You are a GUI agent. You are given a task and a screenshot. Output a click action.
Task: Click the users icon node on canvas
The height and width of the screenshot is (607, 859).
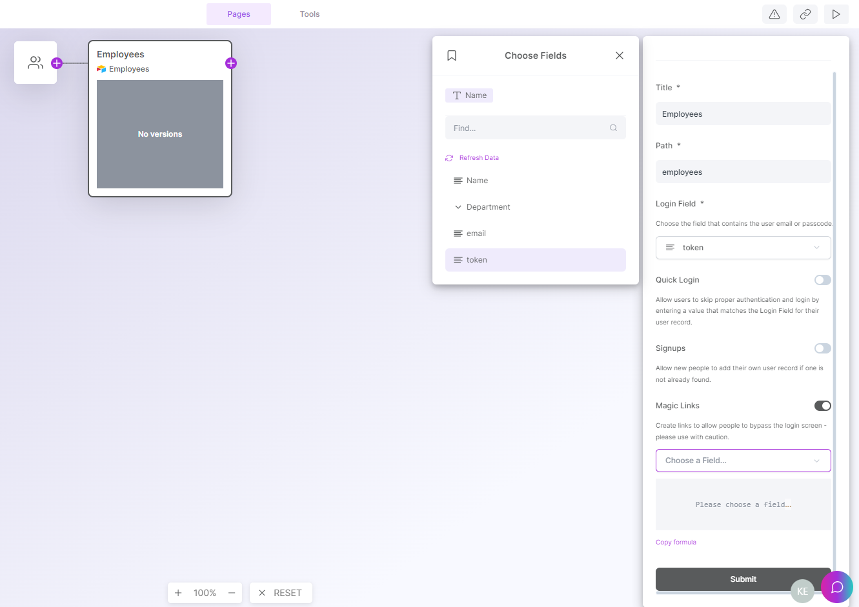pyautogui.click(x=35, y=63)
